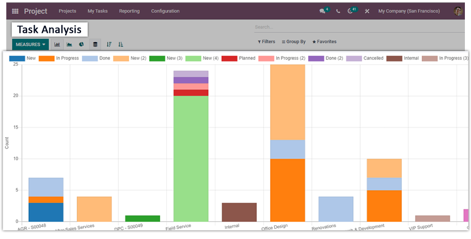
Task: Open the Reporting menu
Action: [x=129, y=11]
